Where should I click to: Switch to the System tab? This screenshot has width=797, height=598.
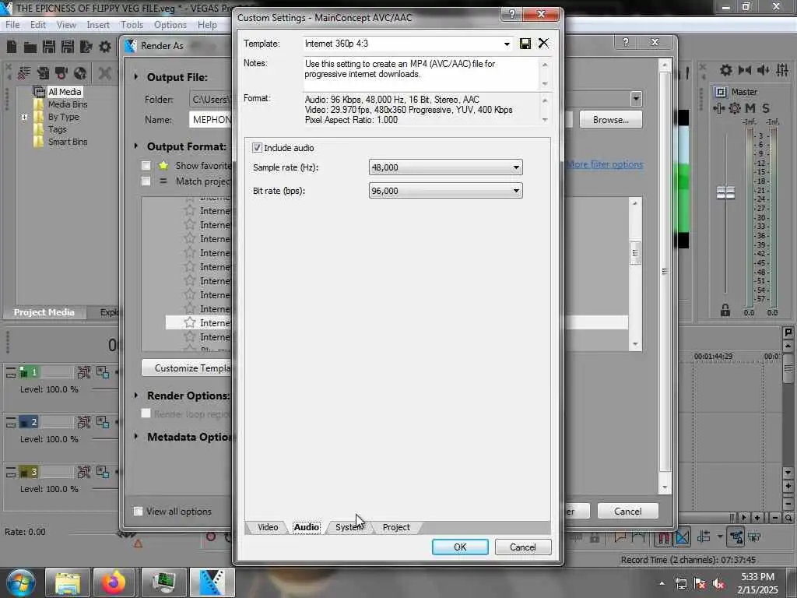(349, 527)
